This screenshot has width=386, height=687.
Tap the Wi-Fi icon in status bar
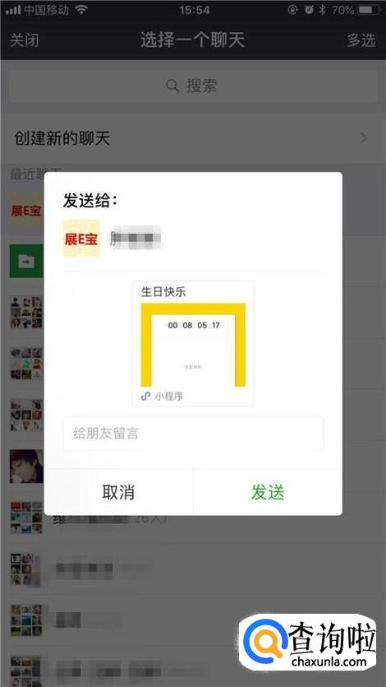point(81,10)
